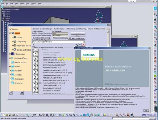The image size is (158, 120).
Task: Toggle the IGES Interface license checkbox
Action: click(35, 60)
